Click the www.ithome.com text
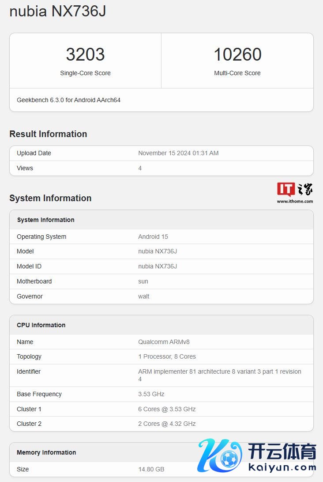323x482 pixels. pos(295,201)
